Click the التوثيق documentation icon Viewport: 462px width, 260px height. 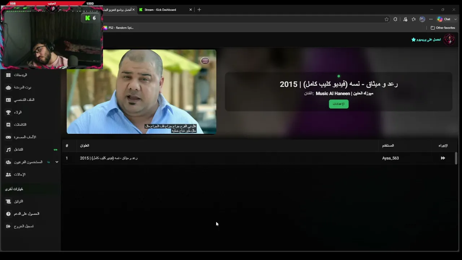pyautogui.click(x=8, y=201)
